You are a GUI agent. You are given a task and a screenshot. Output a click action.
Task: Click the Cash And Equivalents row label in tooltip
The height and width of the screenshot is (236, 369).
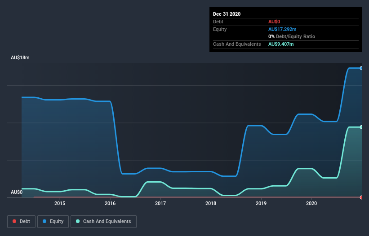coord(237,44)
